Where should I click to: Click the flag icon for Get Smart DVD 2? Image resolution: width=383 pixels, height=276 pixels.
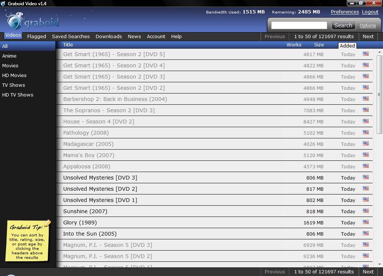click(366, 88)
